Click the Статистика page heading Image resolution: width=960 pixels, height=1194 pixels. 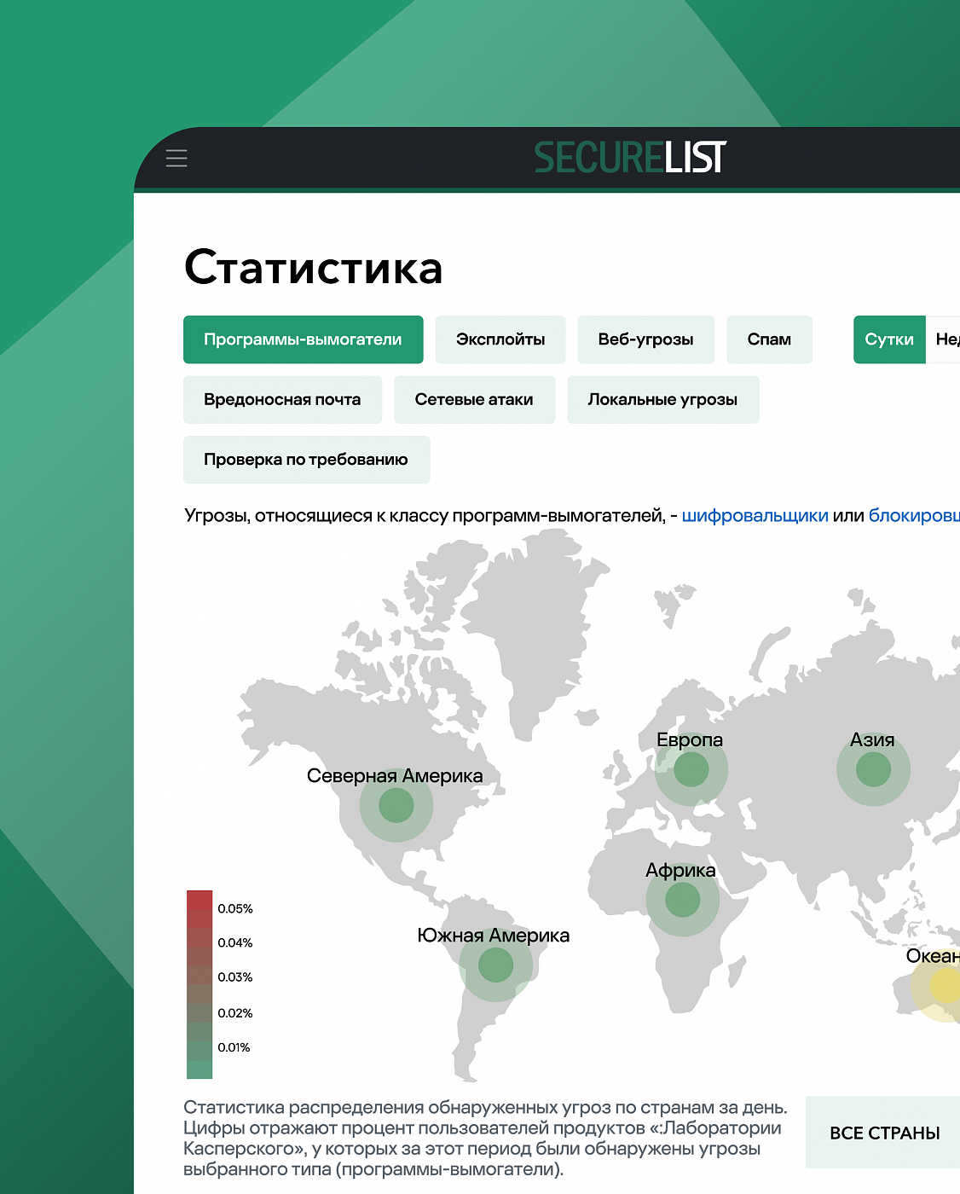pyautogui.click(x=314, y=267)
